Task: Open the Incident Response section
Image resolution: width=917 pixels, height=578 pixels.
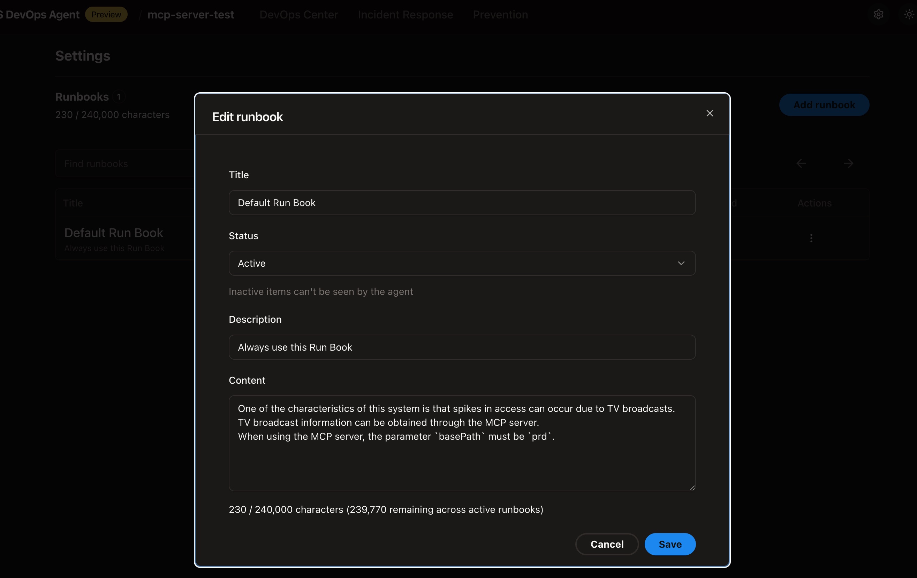Action: 405,15
